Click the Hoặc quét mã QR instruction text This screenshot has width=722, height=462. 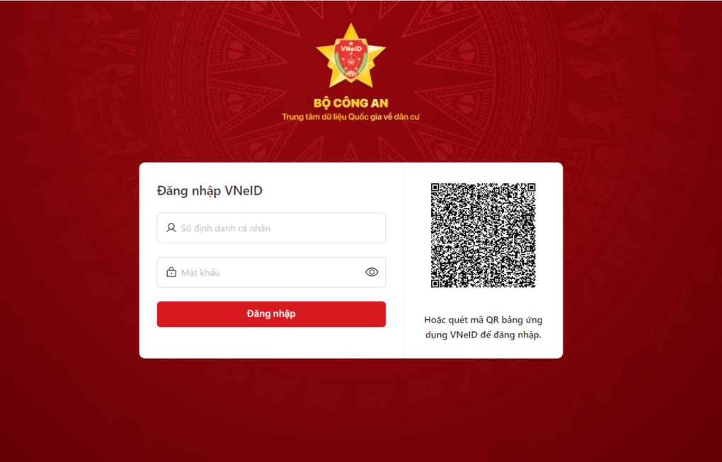(483, 327)
